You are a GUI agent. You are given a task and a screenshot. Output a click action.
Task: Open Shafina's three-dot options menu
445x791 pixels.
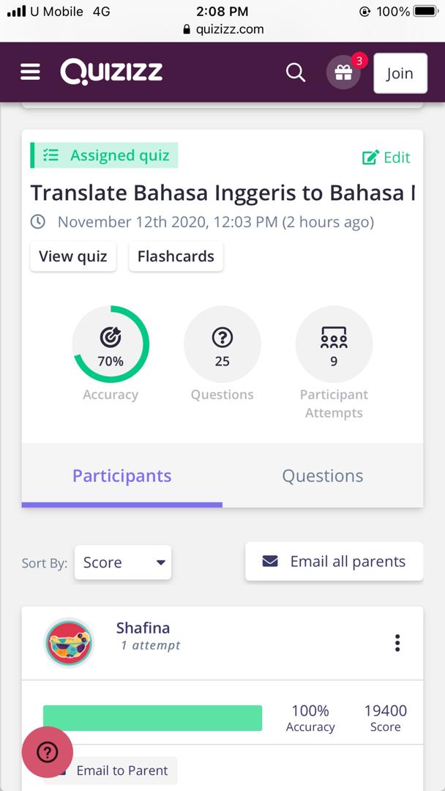(x=397, y=643)
